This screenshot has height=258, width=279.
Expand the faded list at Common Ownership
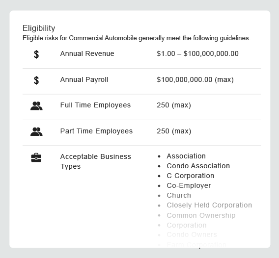pyautogui.click(x=201, y=215)
